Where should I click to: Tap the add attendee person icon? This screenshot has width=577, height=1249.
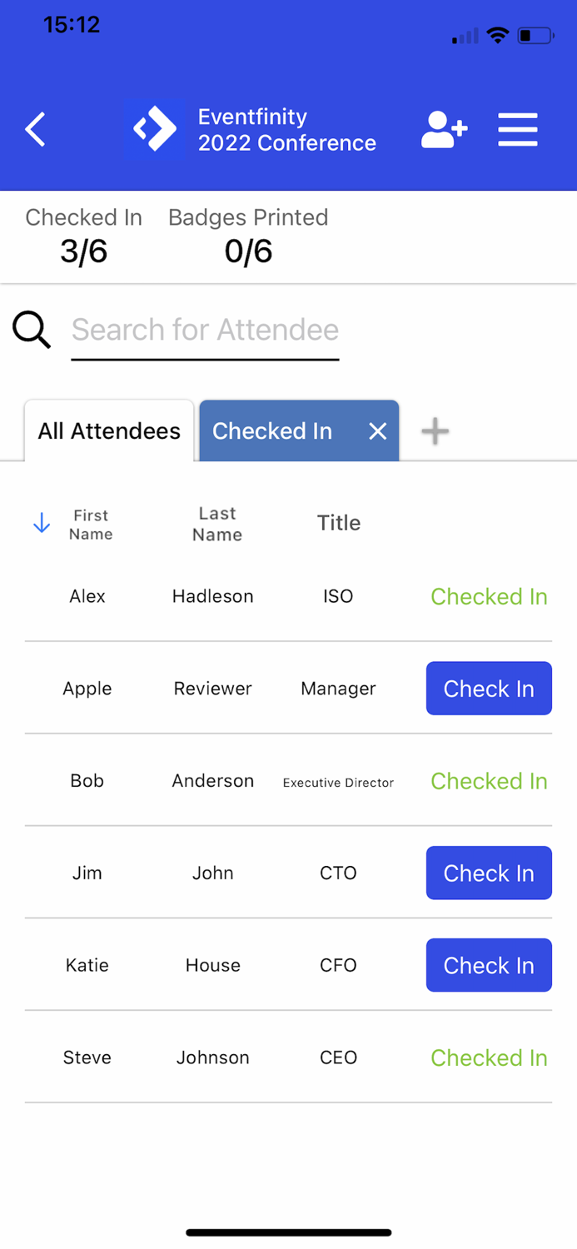point(444,129)
